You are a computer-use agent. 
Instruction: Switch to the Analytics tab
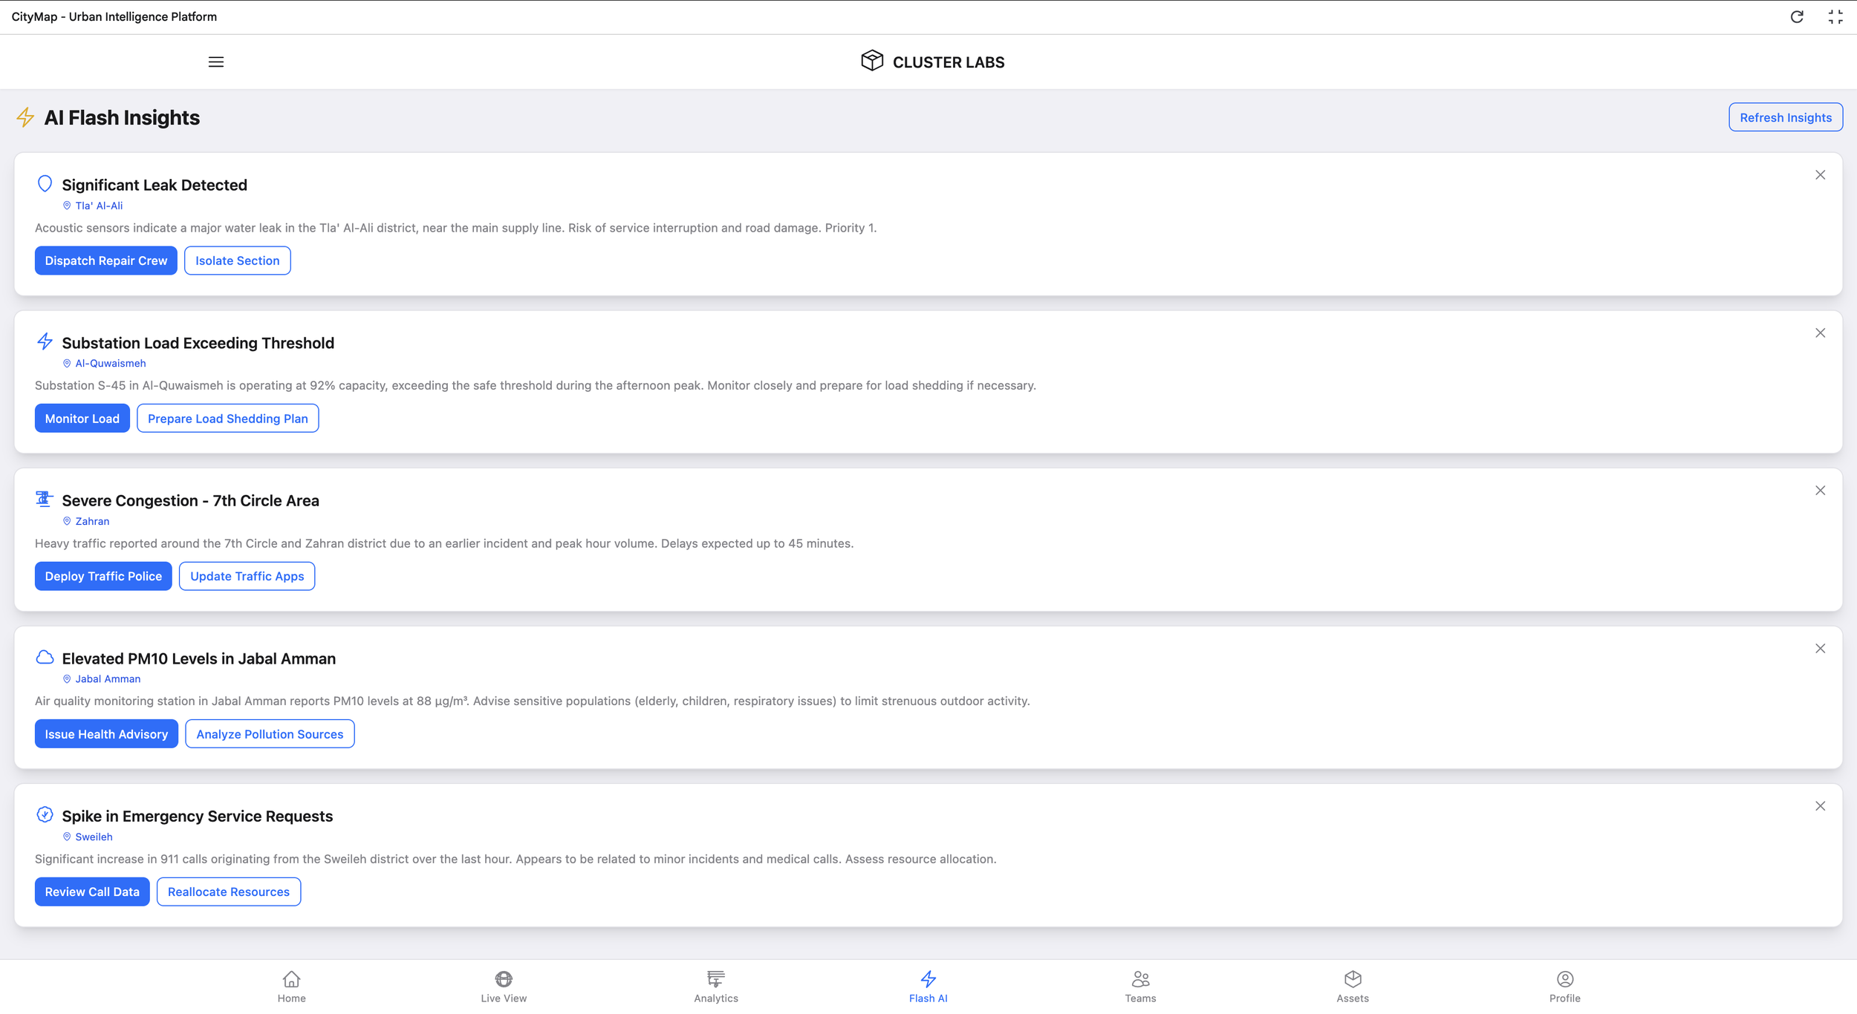click(715, 985)
